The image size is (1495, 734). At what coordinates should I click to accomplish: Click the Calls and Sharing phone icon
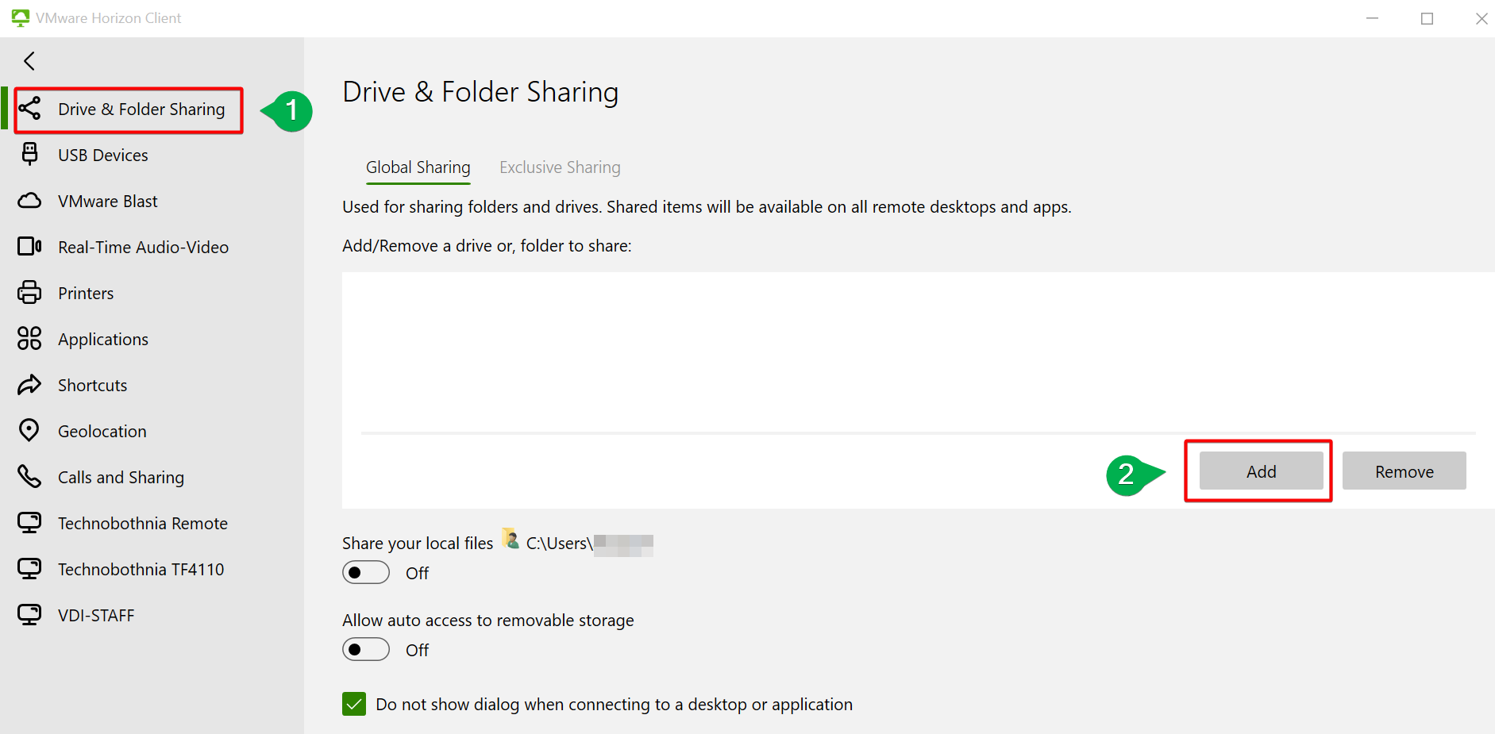(x=29, y=477)
